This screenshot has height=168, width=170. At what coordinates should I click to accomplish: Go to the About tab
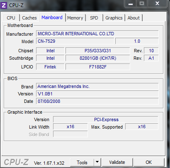(x=134, y=18)
